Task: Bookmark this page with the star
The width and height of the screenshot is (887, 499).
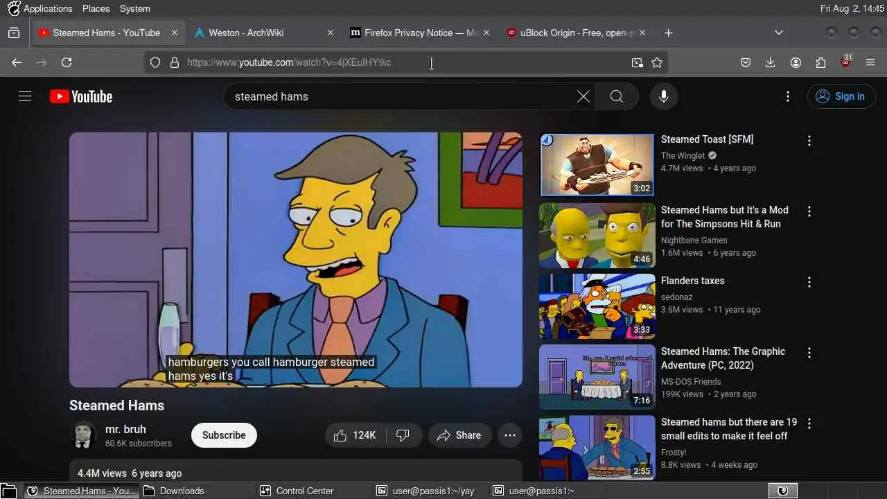Action: click(x=657, y=62)
